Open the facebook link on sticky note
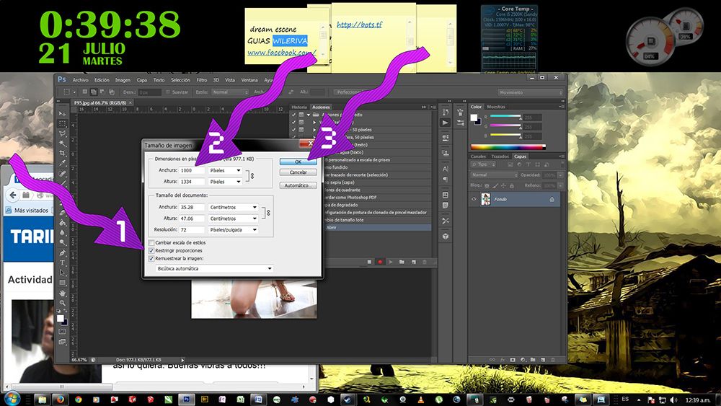 pos(282,53)
